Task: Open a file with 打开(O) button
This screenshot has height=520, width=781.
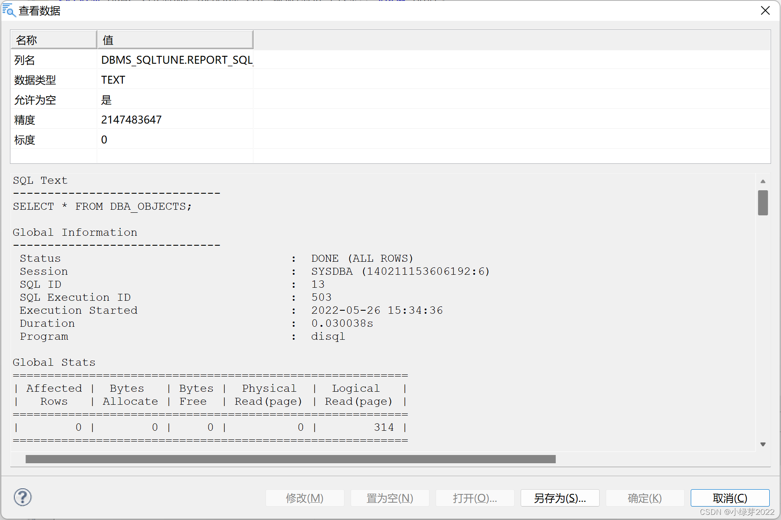Action: (475, 498)
